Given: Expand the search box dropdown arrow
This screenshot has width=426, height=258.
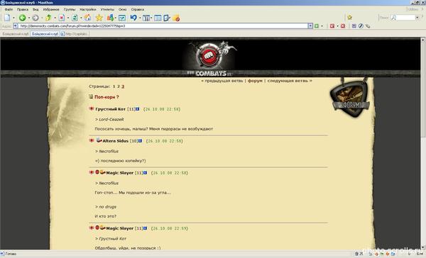Looking at the screenshot, I should (x=417, y=18).
